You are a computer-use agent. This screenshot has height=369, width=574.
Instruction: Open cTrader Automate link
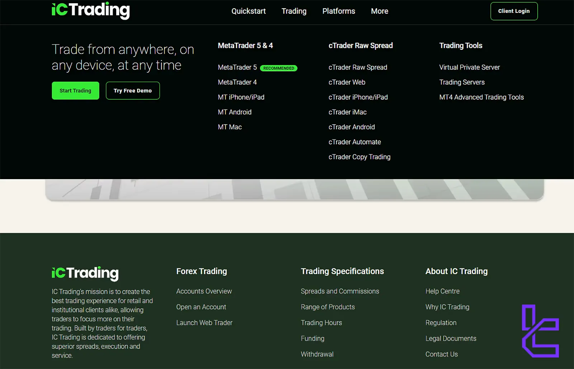point(354,142)
